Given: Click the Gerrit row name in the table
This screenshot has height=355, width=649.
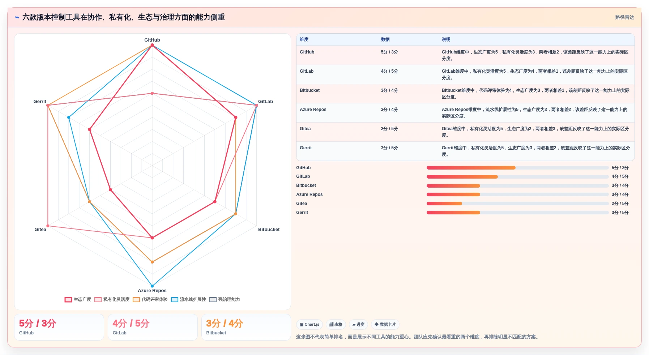Looking at the screenshot, I should 306,148.
